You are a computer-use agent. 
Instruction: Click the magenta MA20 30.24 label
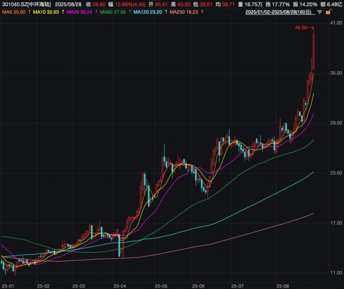[x=78, y=11]
